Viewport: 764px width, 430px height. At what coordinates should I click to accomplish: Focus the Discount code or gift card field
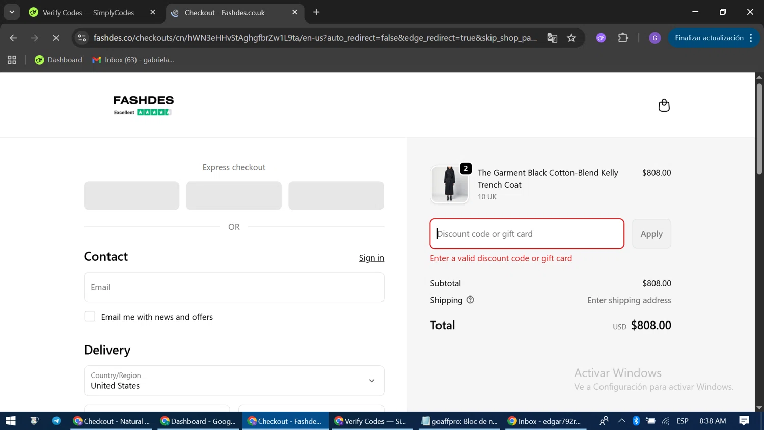(527, 234)
